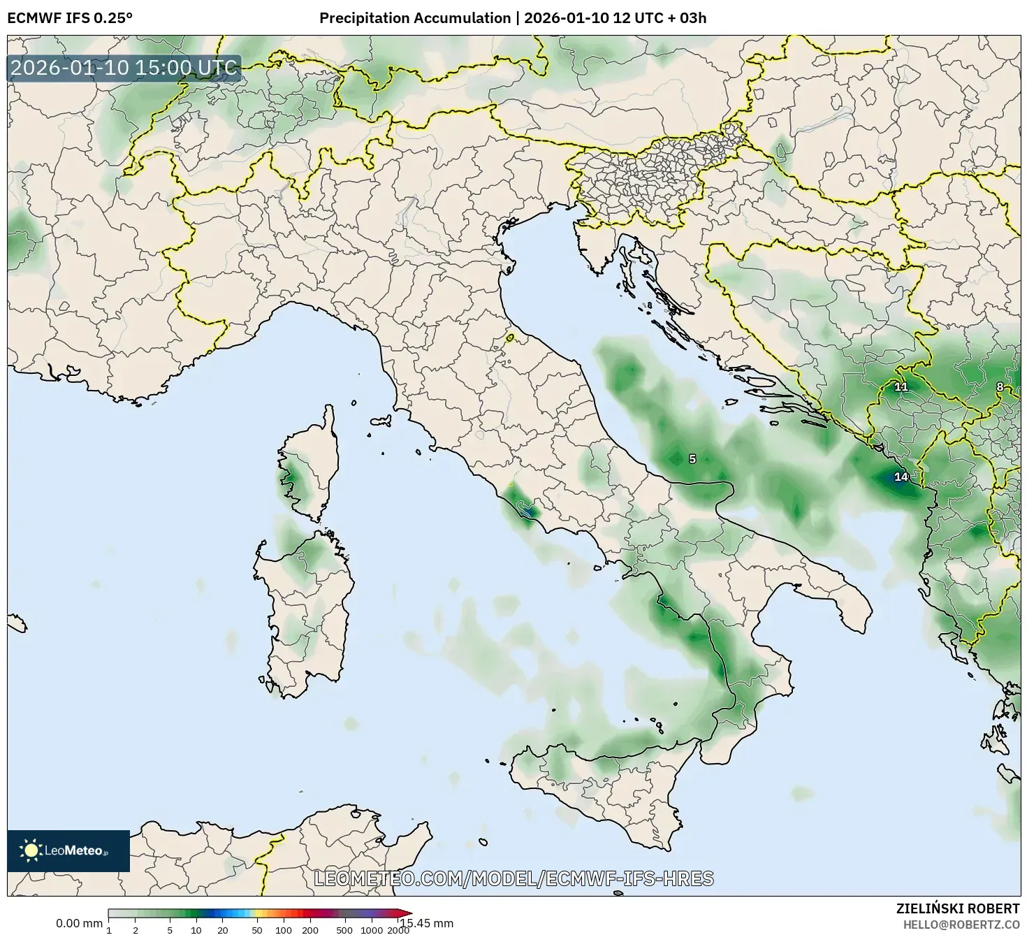Select the dark rain maximum near Rome
This screenshot has height=935, width=1027.
click(x=531, y=511)
